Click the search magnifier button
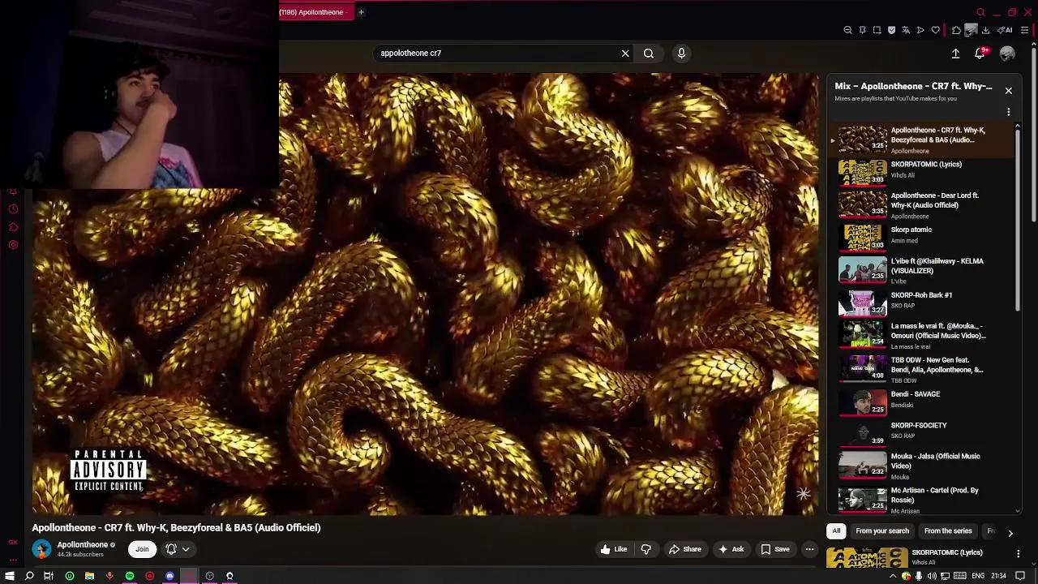 click(649, 54)
